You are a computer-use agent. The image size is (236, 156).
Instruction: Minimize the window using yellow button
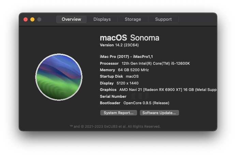tap(32, 19)
